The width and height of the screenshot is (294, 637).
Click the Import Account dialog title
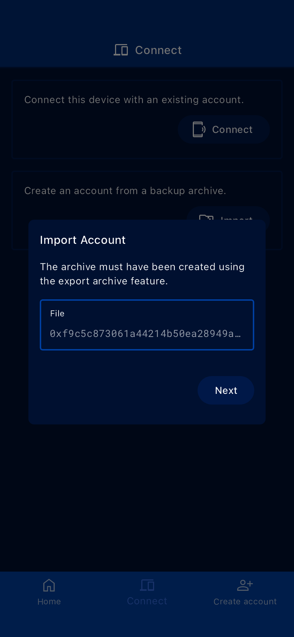pos(83,240)
